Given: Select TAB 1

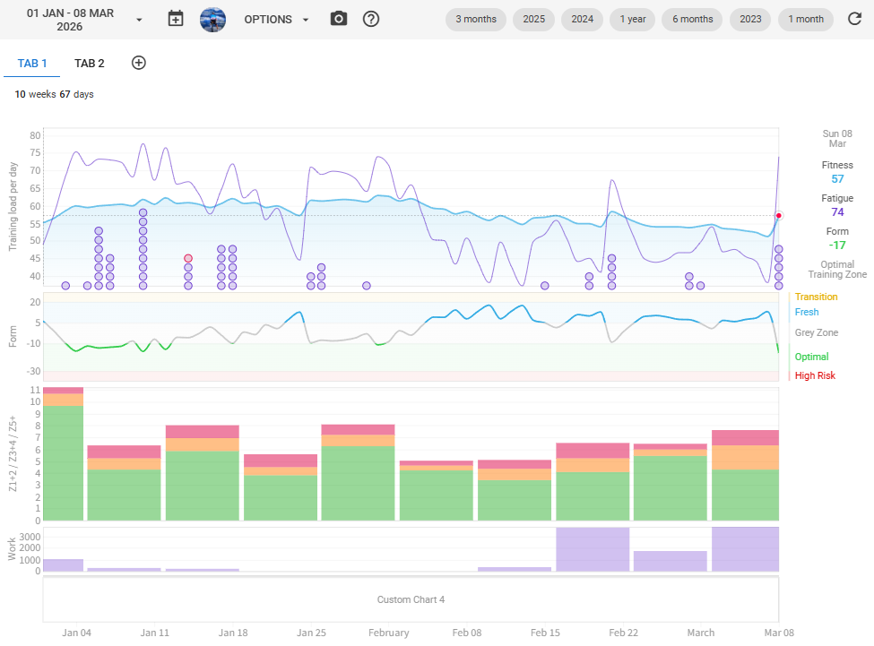Looking at the screenshot, I should coord(32,64).
